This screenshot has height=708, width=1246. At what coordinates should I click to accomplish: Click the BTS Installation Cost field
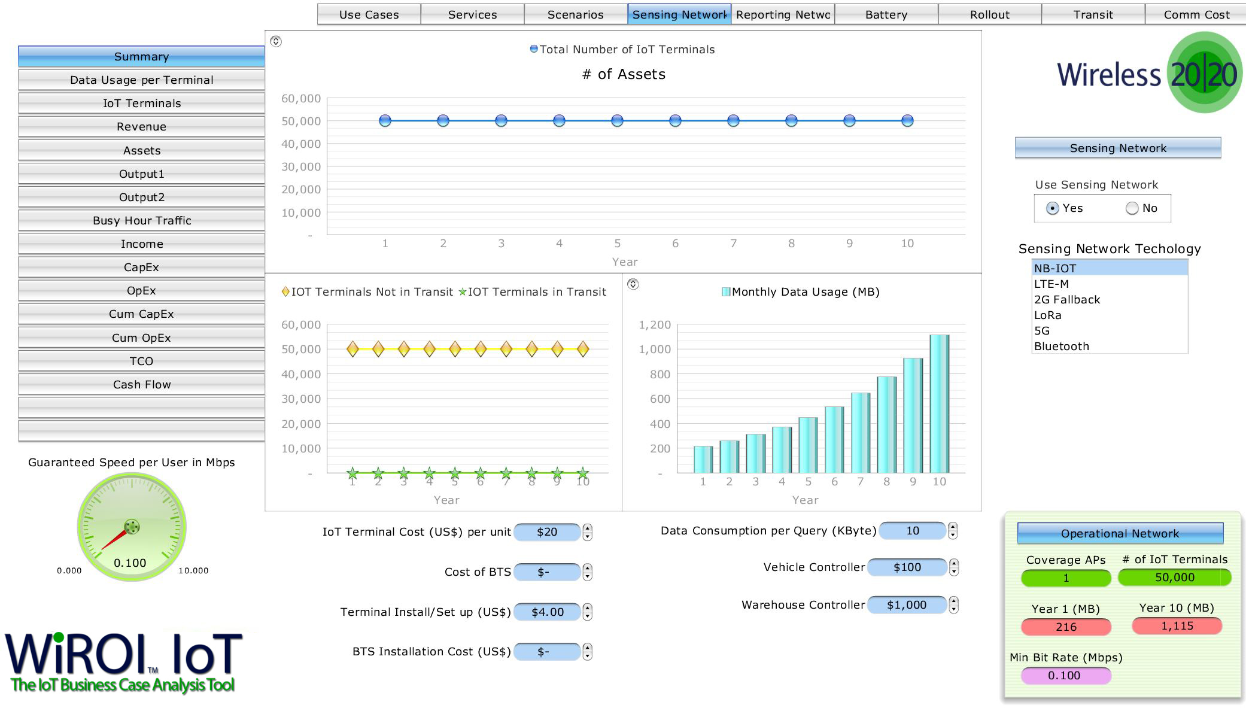click(547, 652)
